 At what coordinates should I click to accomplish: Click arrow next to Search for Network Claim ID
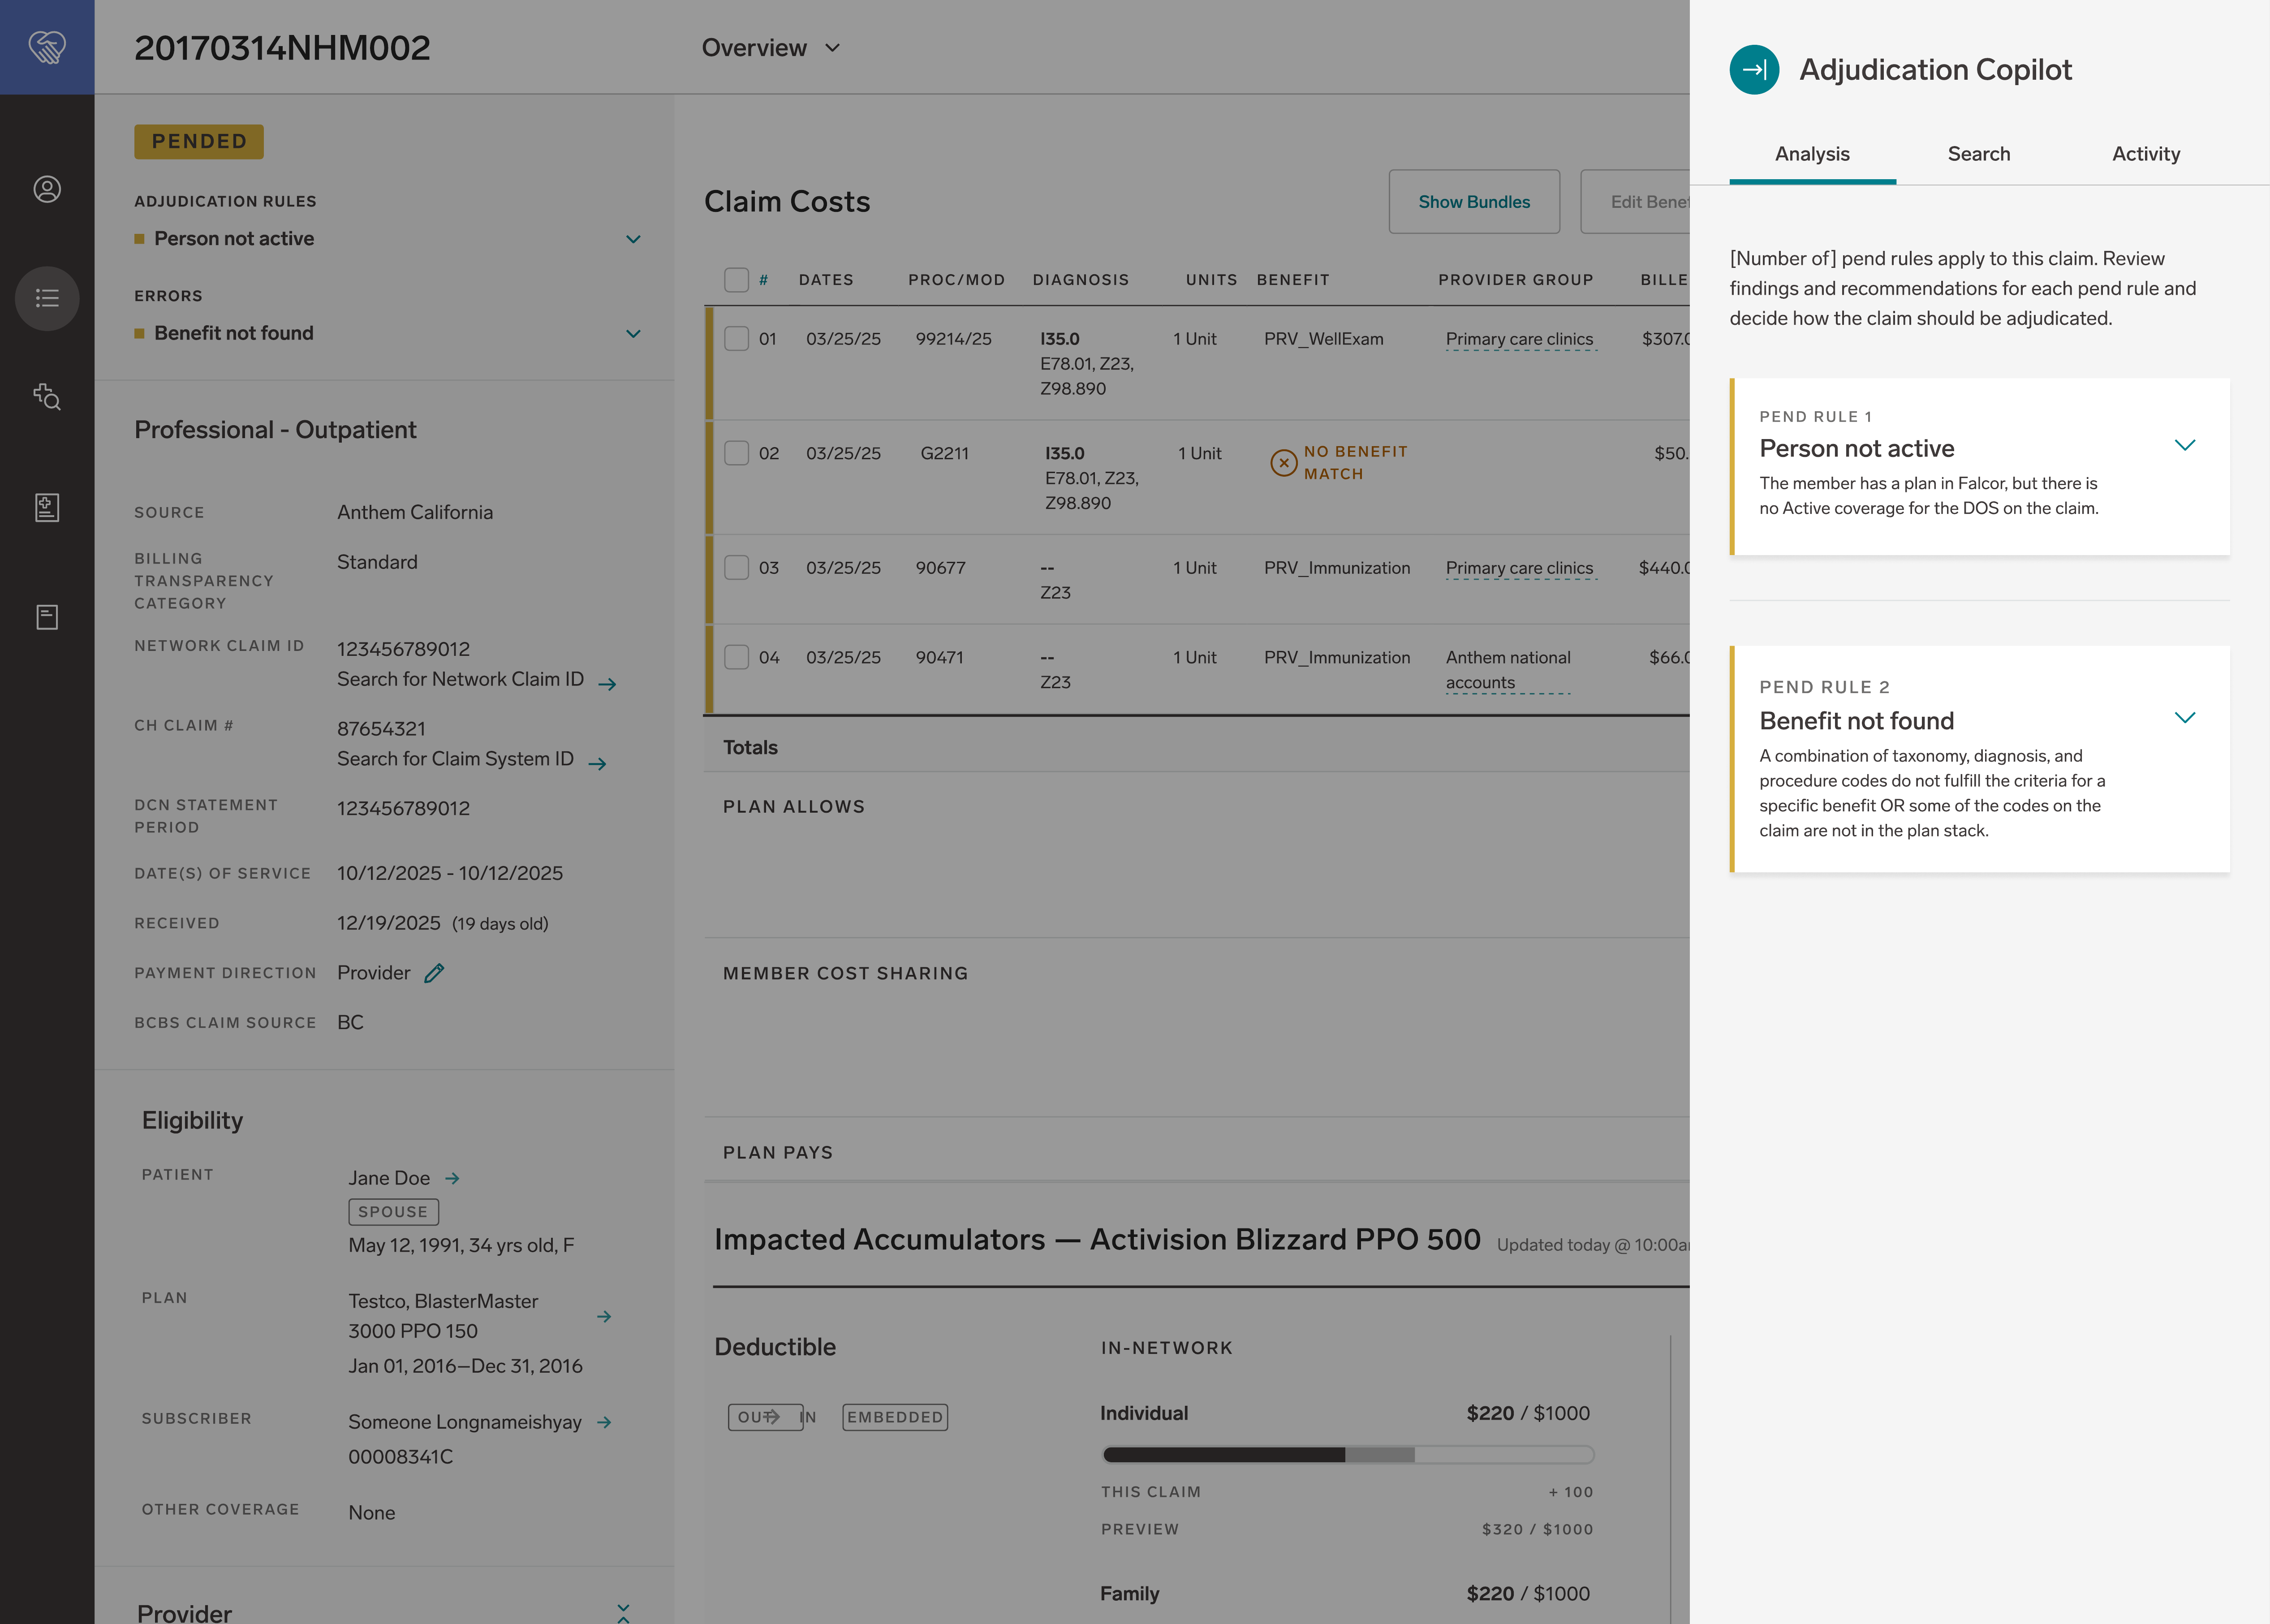[x=607, y=684]
